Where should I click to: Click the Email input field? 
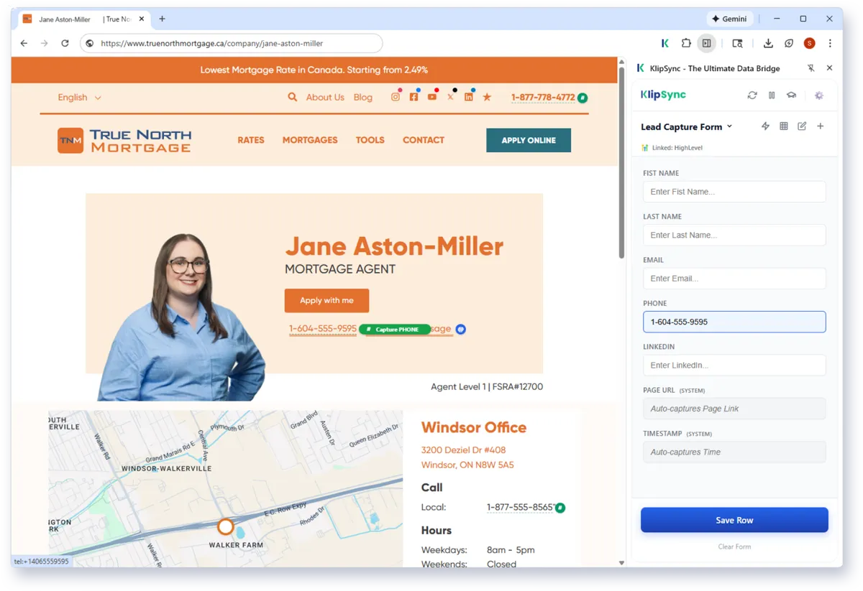pyautogui.click(x=734, y=278)
